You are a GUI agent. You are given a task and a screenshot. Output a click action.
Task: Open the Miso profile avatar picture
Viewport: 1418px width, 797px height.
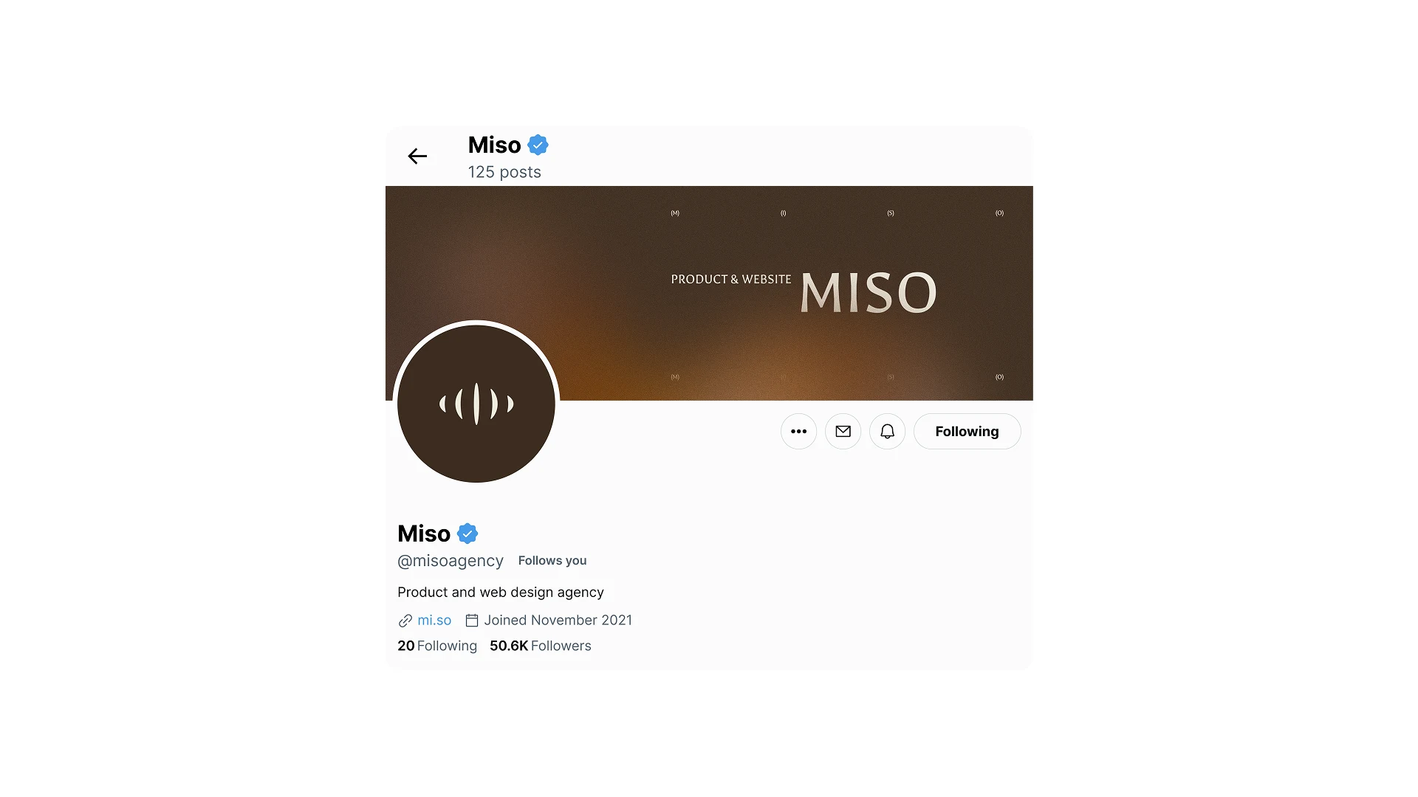click(476, 404)
